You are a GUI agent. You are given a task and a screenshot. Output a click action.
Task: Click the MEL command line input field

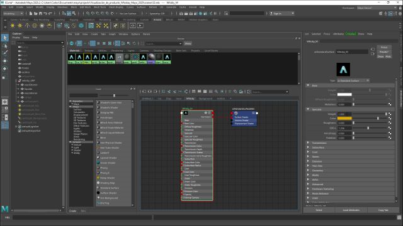click(82, 218)
